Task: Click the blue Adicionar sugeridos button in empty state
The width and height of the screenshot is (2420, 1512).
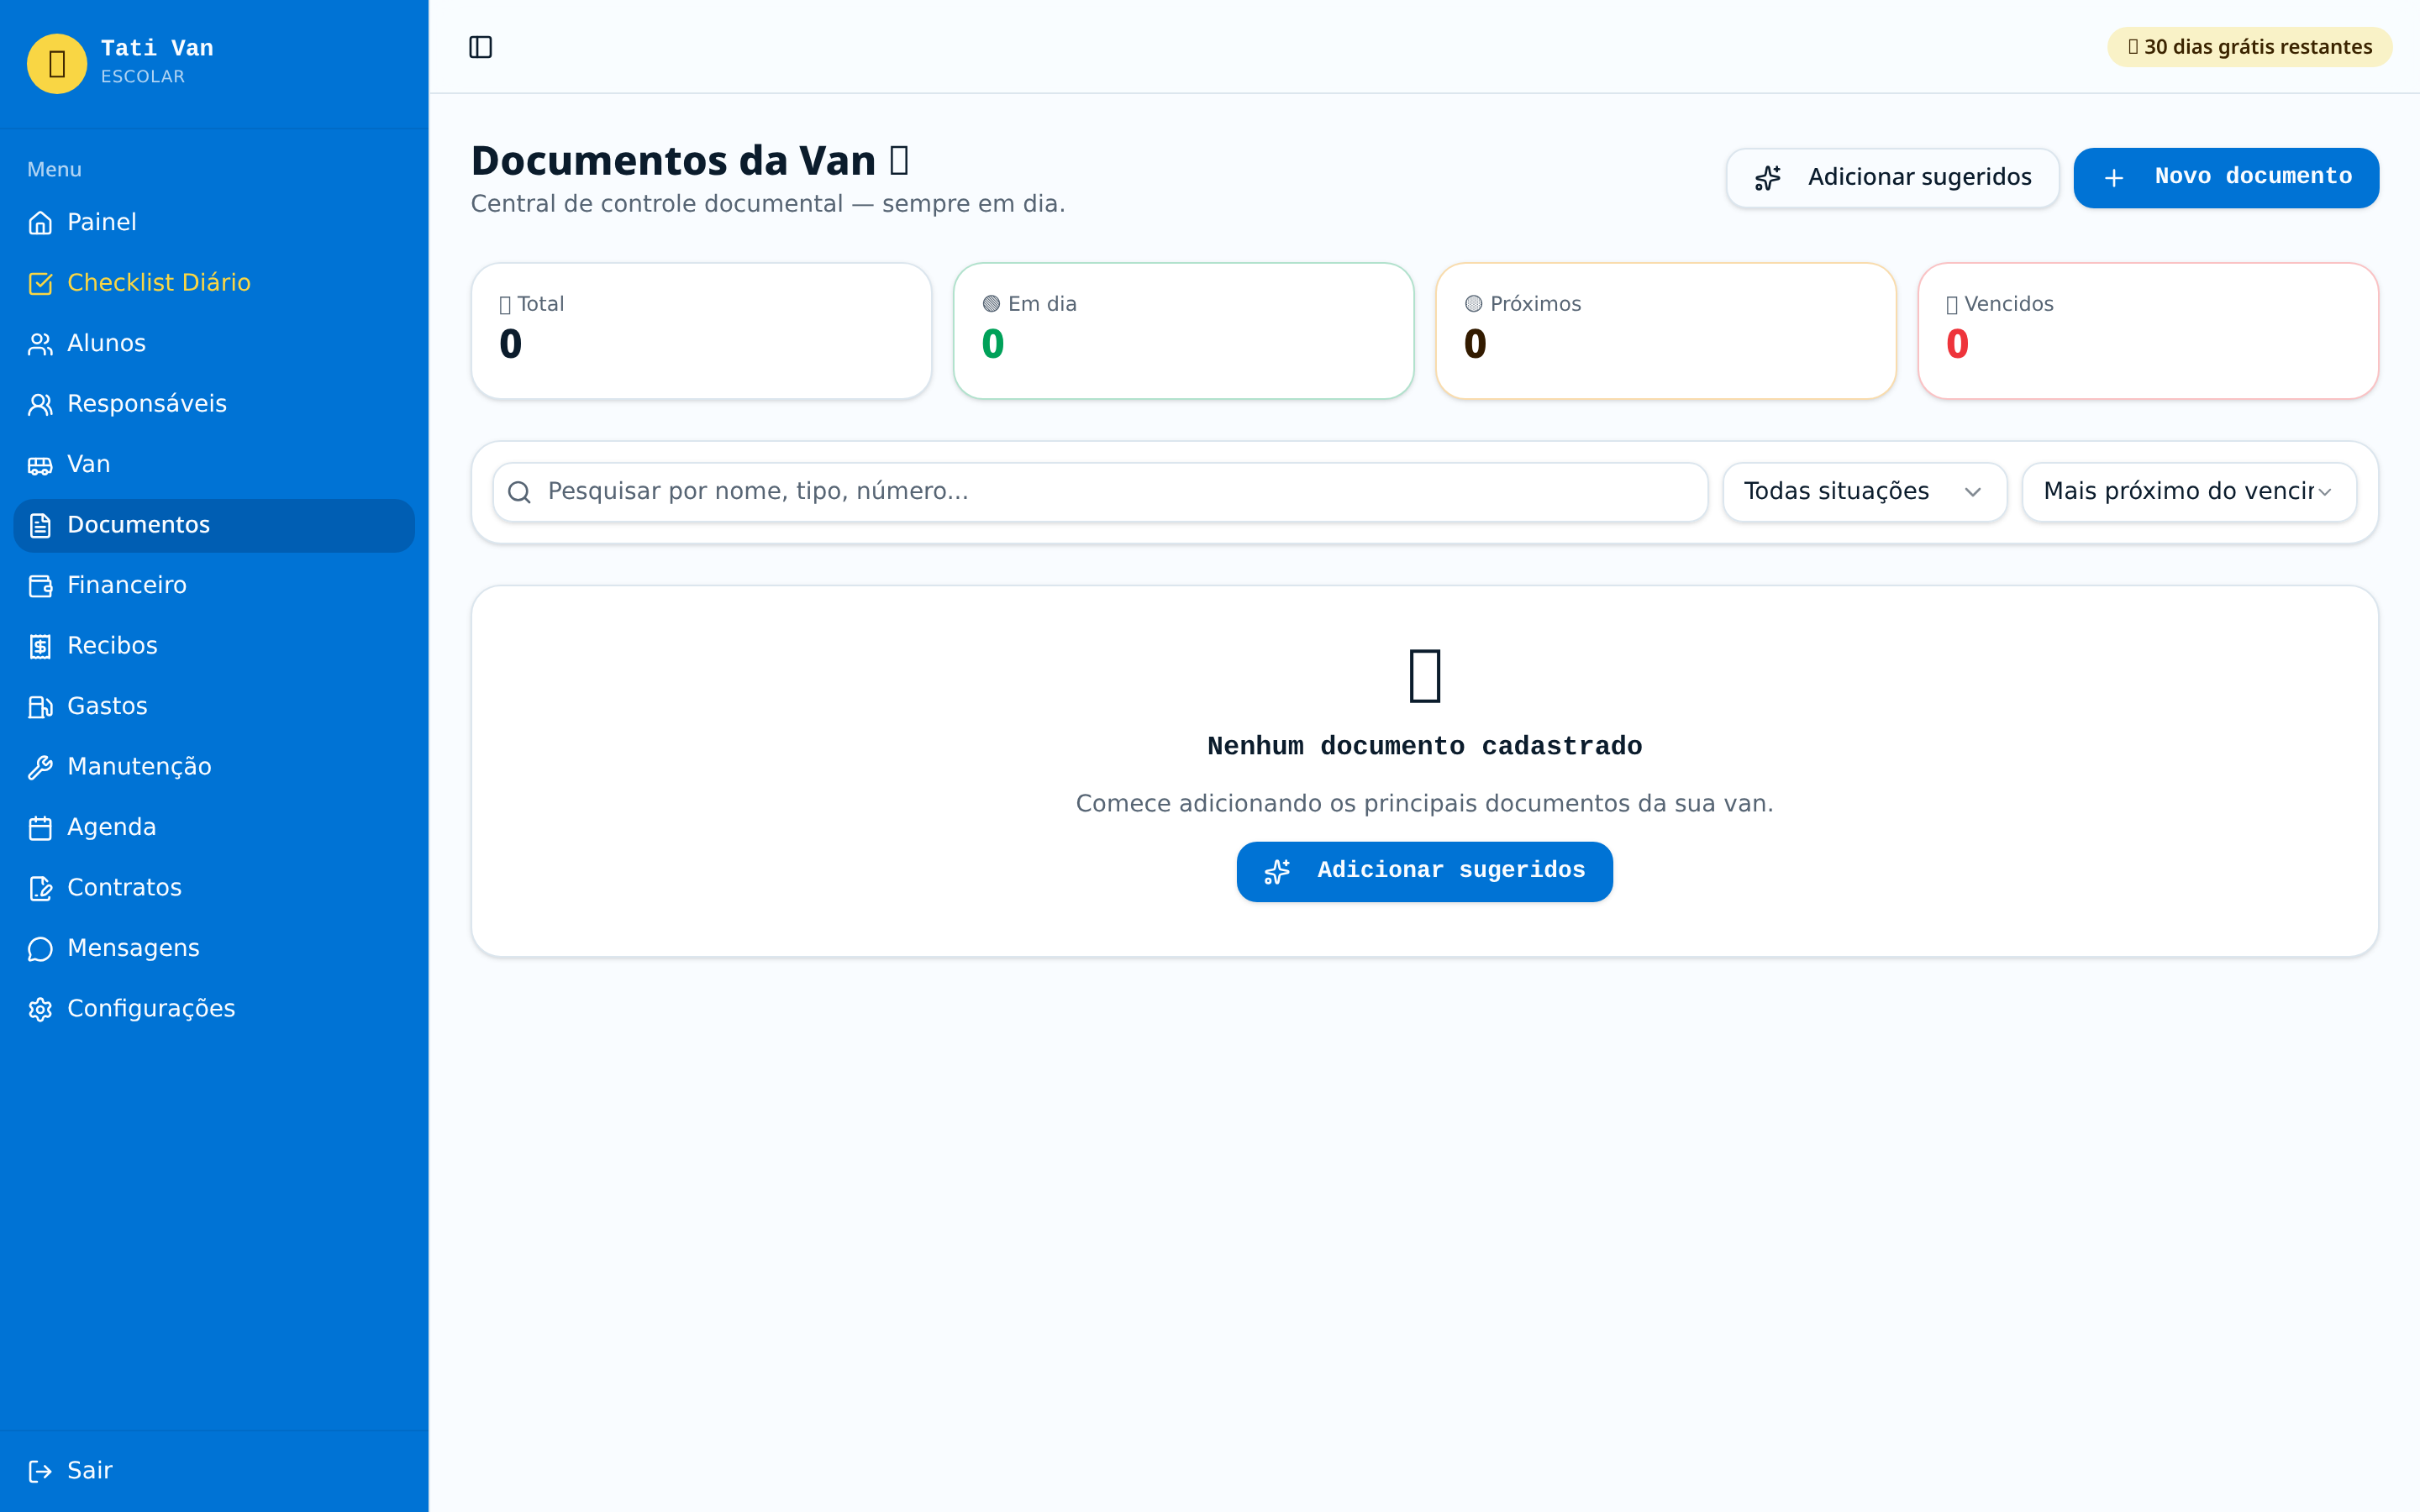Action: tap(1424, 872)
